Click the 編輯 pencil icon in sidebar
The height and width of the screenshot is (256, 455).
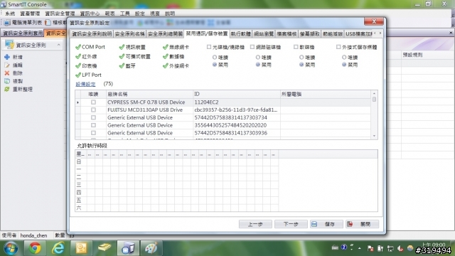pyautogui.click(x=7, y=65)
